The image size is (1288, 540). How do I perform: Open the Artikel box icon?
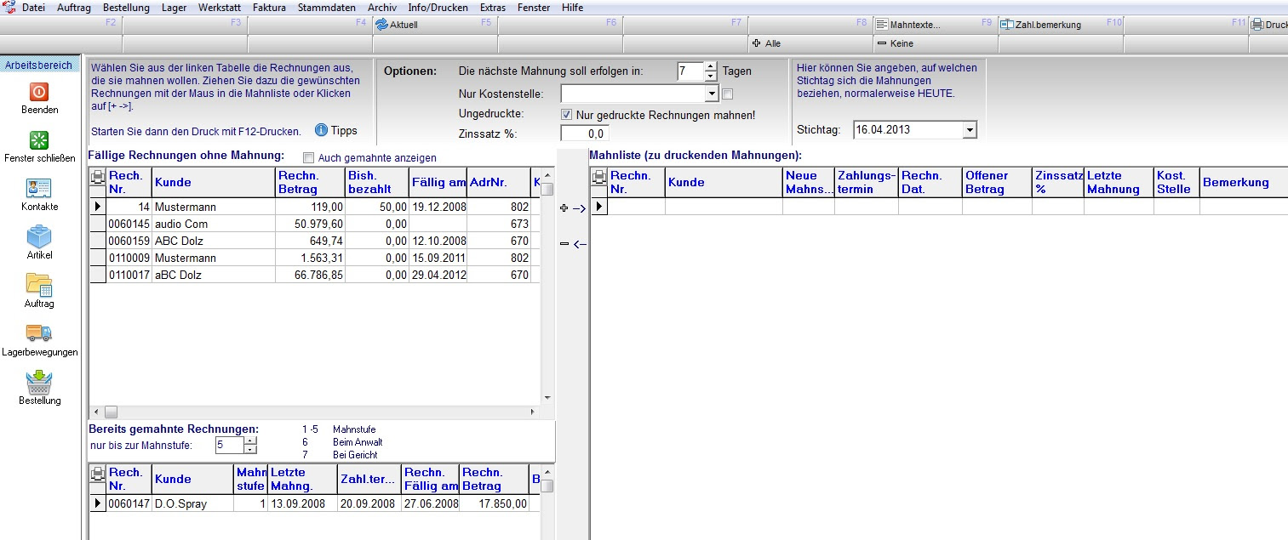click(x=39, y=237)
